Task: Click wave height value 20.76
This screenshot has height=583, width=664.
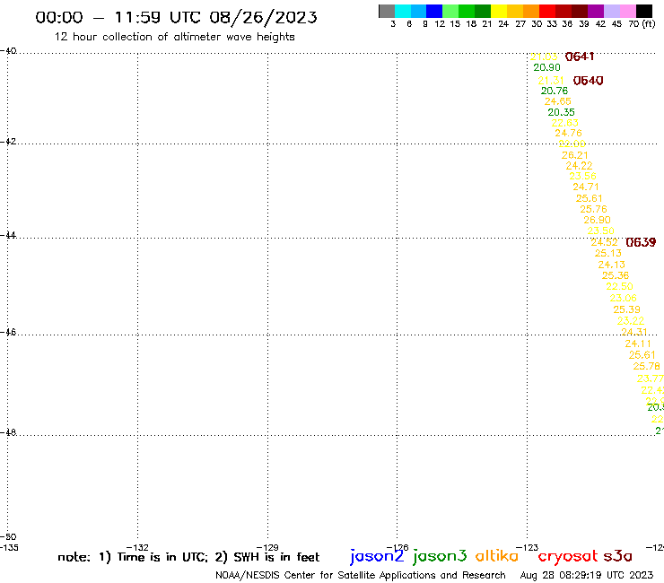Action: tap(555, 91)
